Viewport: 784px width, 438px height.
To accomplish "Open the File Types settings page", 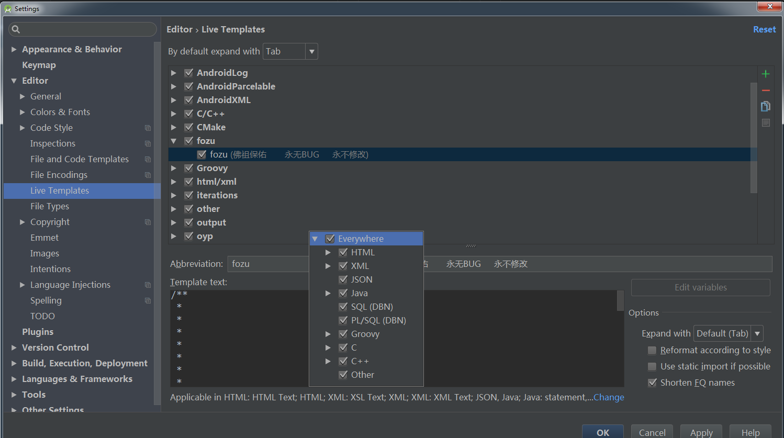I will (x=50, y=206).
